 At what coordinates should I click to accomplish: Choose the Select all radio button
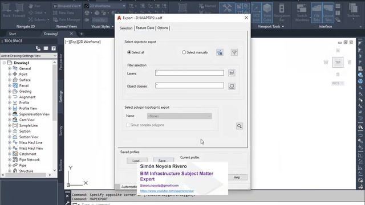tap(129, 52)
